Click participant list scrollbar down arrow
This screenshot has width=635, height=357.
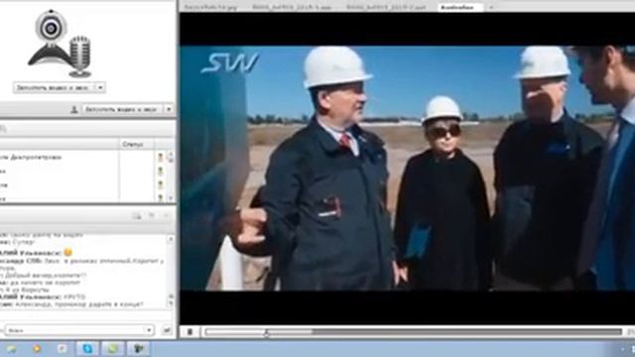pyautogui.click(x=171, y=198)
